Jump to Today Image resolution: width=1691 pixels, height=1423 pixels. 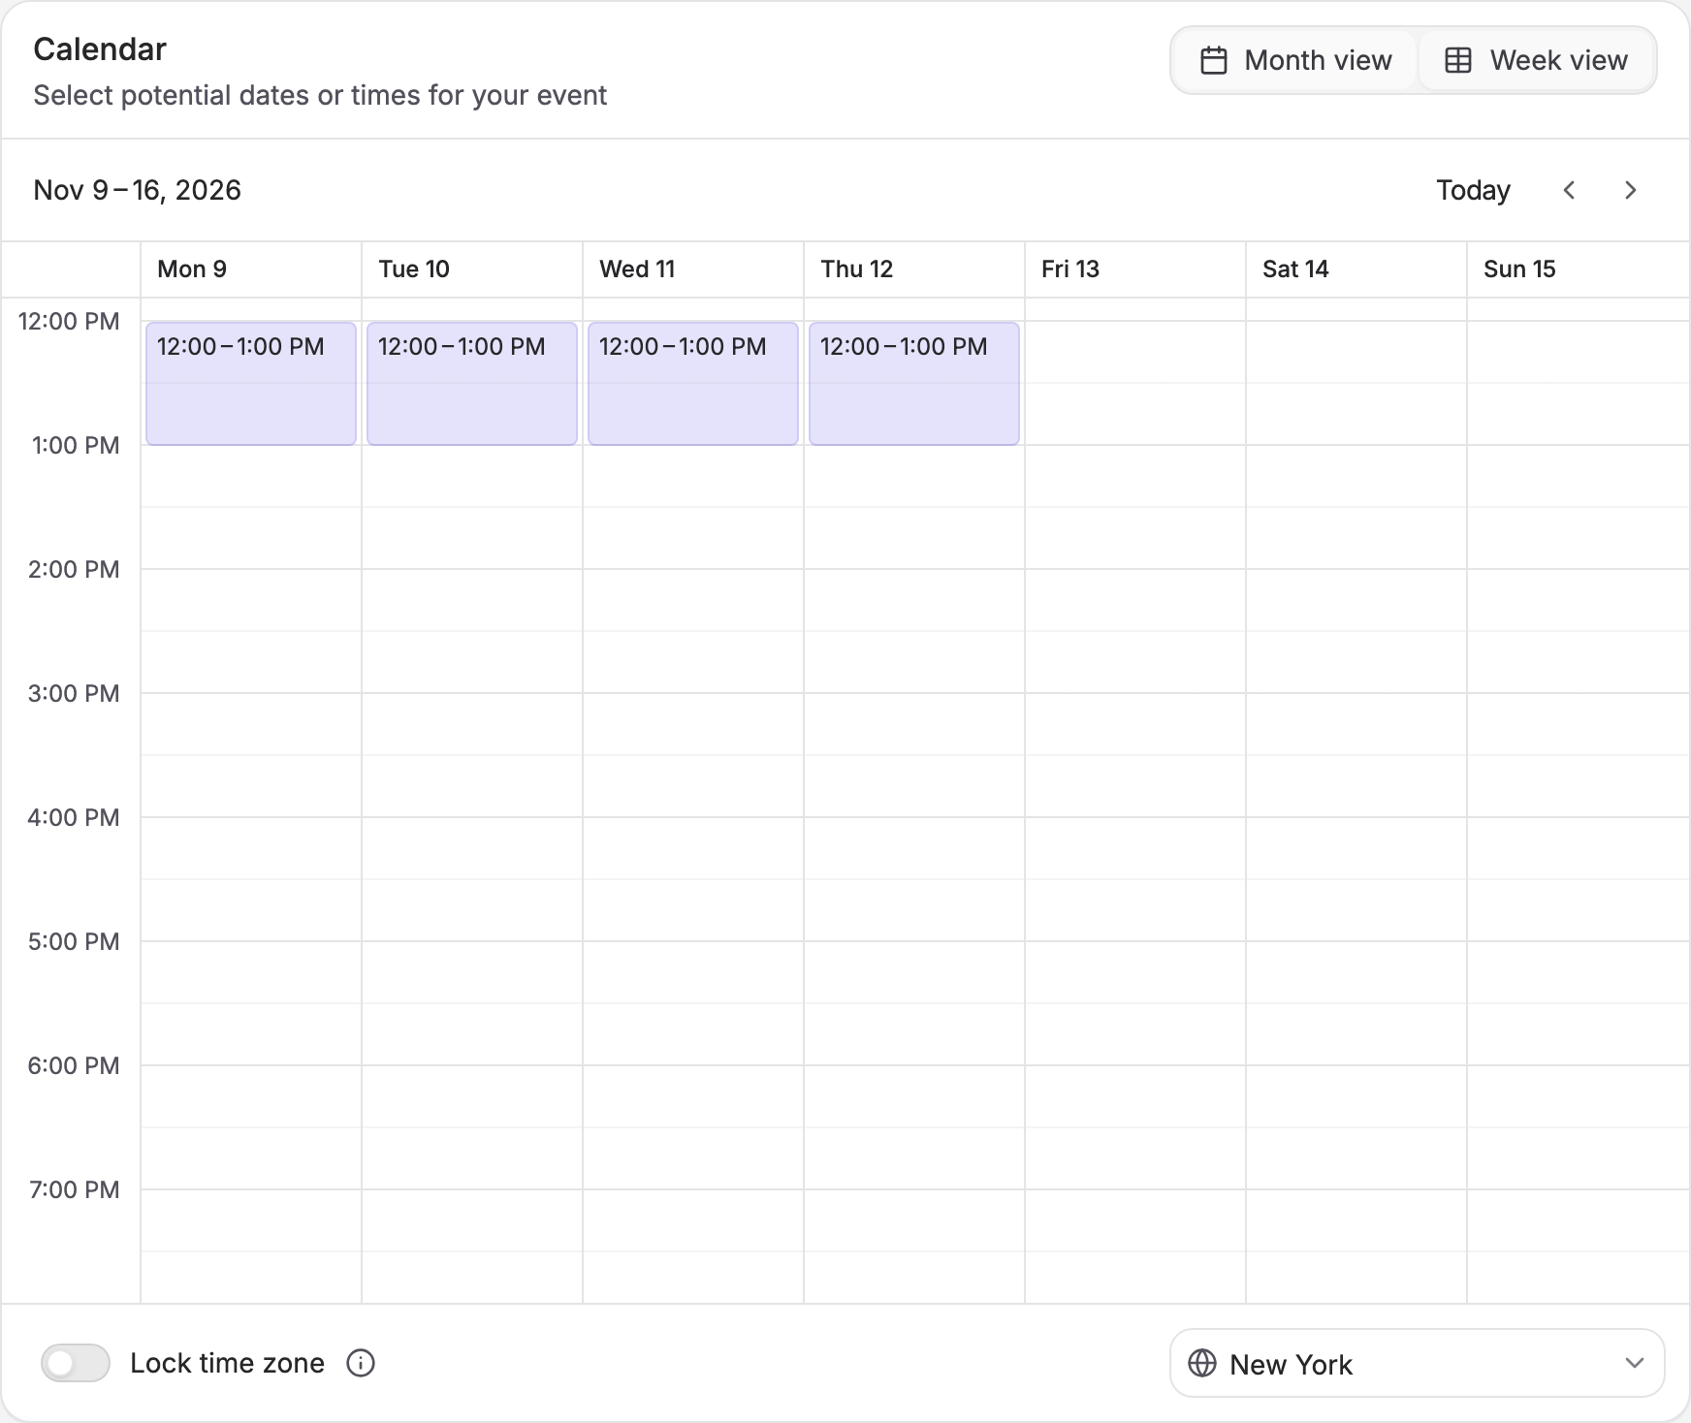click(1473, 190)
